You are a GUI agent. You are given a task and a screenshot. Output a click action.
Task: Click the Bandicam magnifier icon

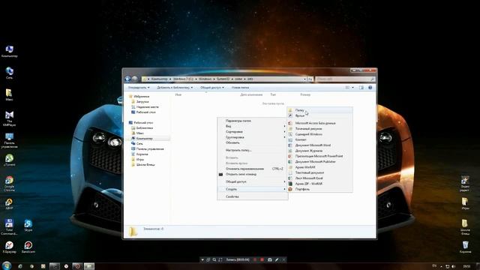click(214, 259)
